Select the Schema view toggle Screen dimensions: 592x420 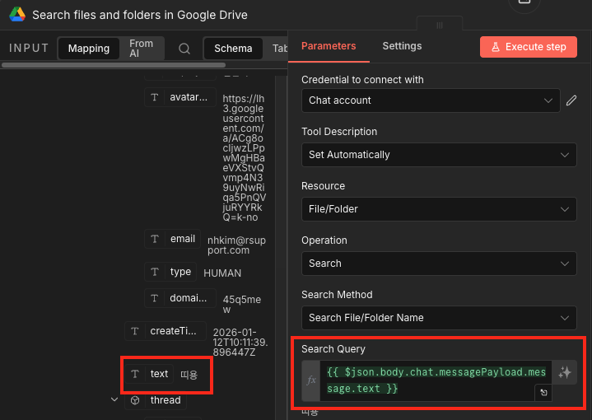233,49
